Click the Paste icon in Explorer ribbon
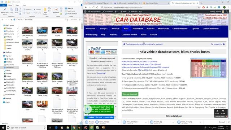This screenshot has width=231, height=130. [16, 11]
